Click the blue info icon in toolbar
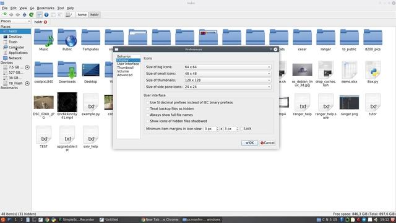 (46, 15)
